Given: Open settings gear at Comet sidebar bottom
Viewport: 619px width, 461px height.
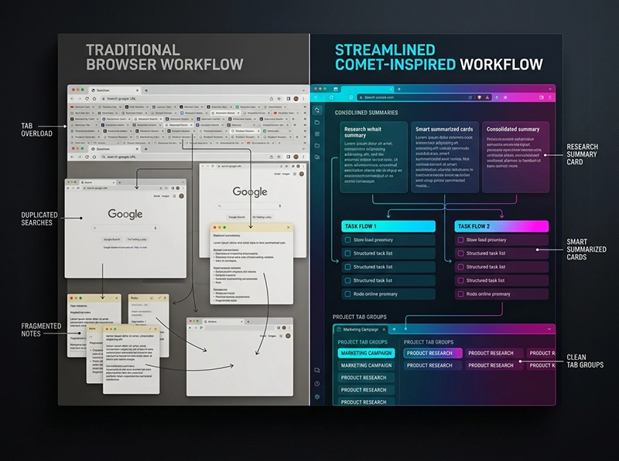Looking at the screenshot, I should tap(317, 397).
